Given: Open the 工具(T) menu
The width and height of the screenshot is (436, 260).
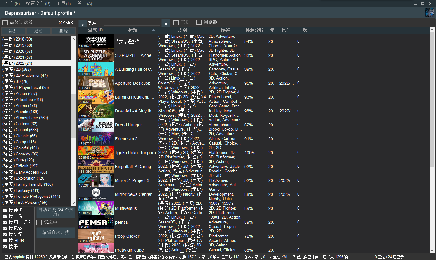Looking at the screenshot, I should coord(64,4).
